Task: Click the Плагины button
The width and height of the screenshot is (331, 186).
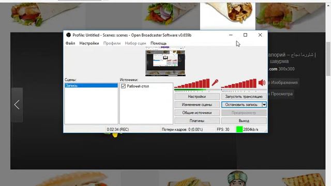Action: click(197, 121)
